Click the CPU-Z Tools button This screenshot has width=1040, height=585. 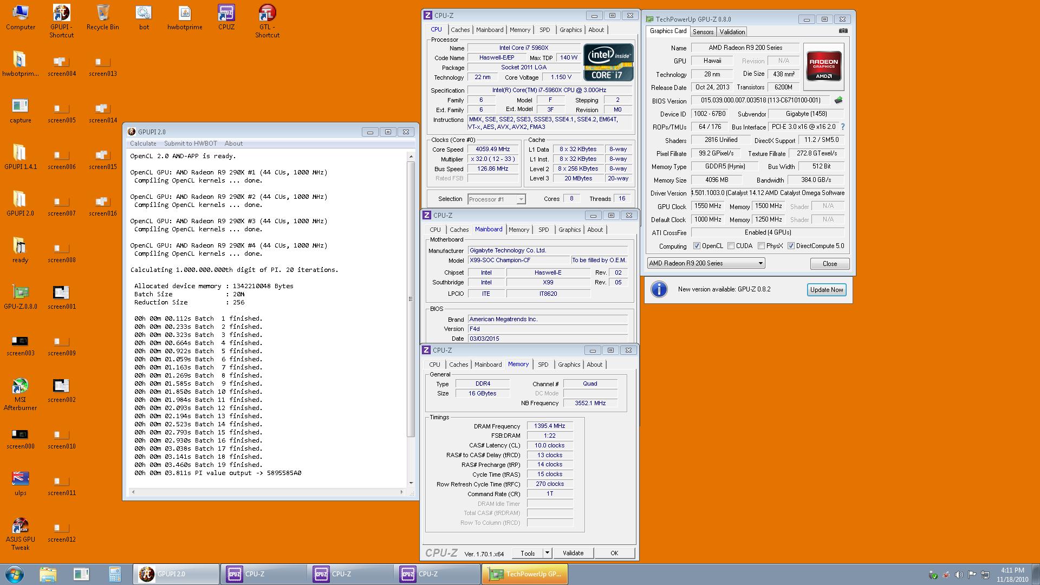528,553
